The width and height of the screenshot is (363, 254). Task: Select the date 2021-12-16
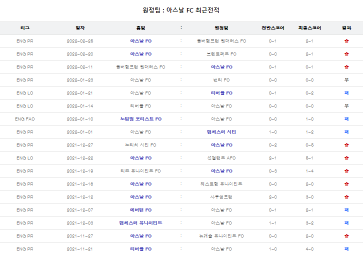[x=80, y=184]
